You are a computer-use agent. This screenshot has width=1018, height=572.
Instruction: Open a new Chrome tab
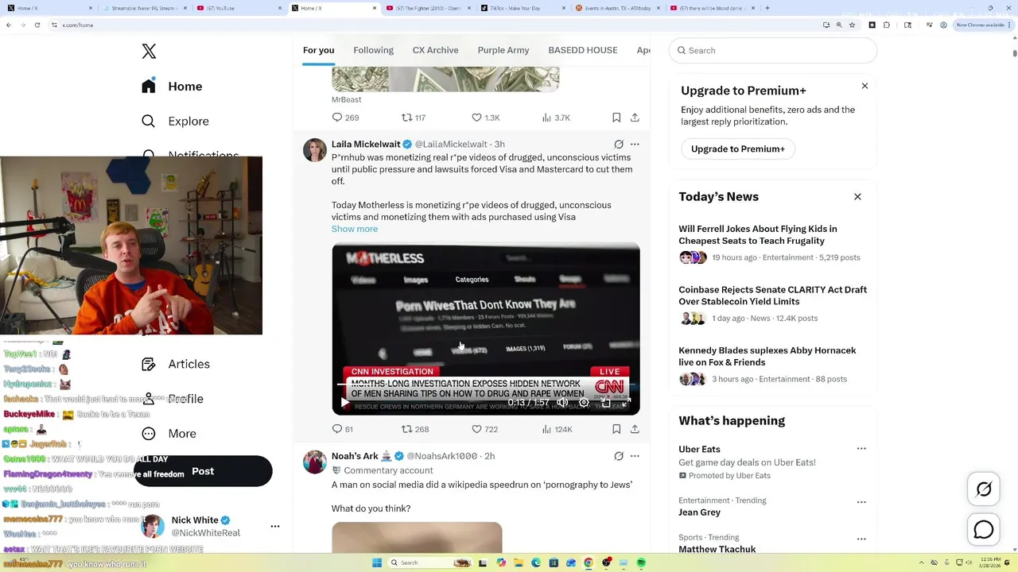767,8
